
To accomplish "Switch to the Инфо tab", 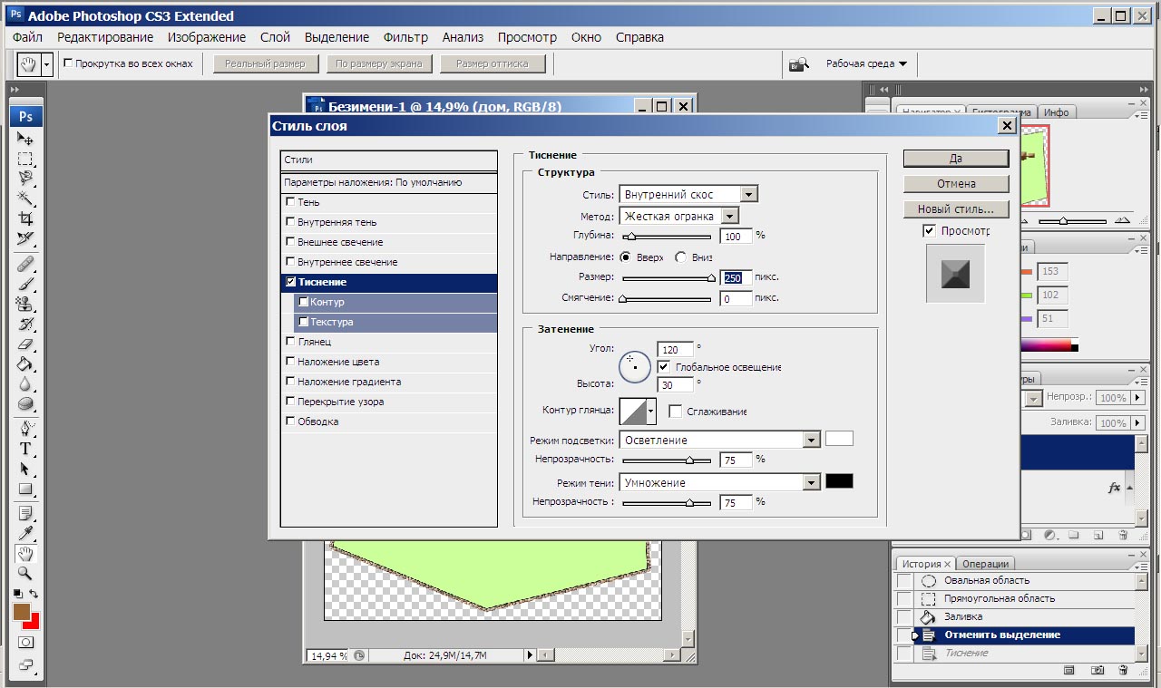I will click(1056, 112).
